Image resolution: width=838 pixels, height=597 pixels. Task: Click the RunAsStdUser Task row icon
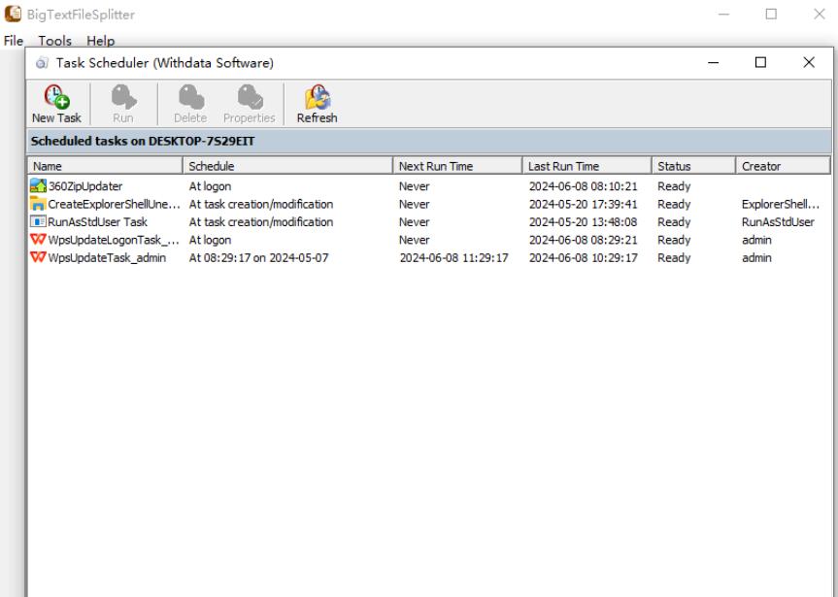point(38,221)
